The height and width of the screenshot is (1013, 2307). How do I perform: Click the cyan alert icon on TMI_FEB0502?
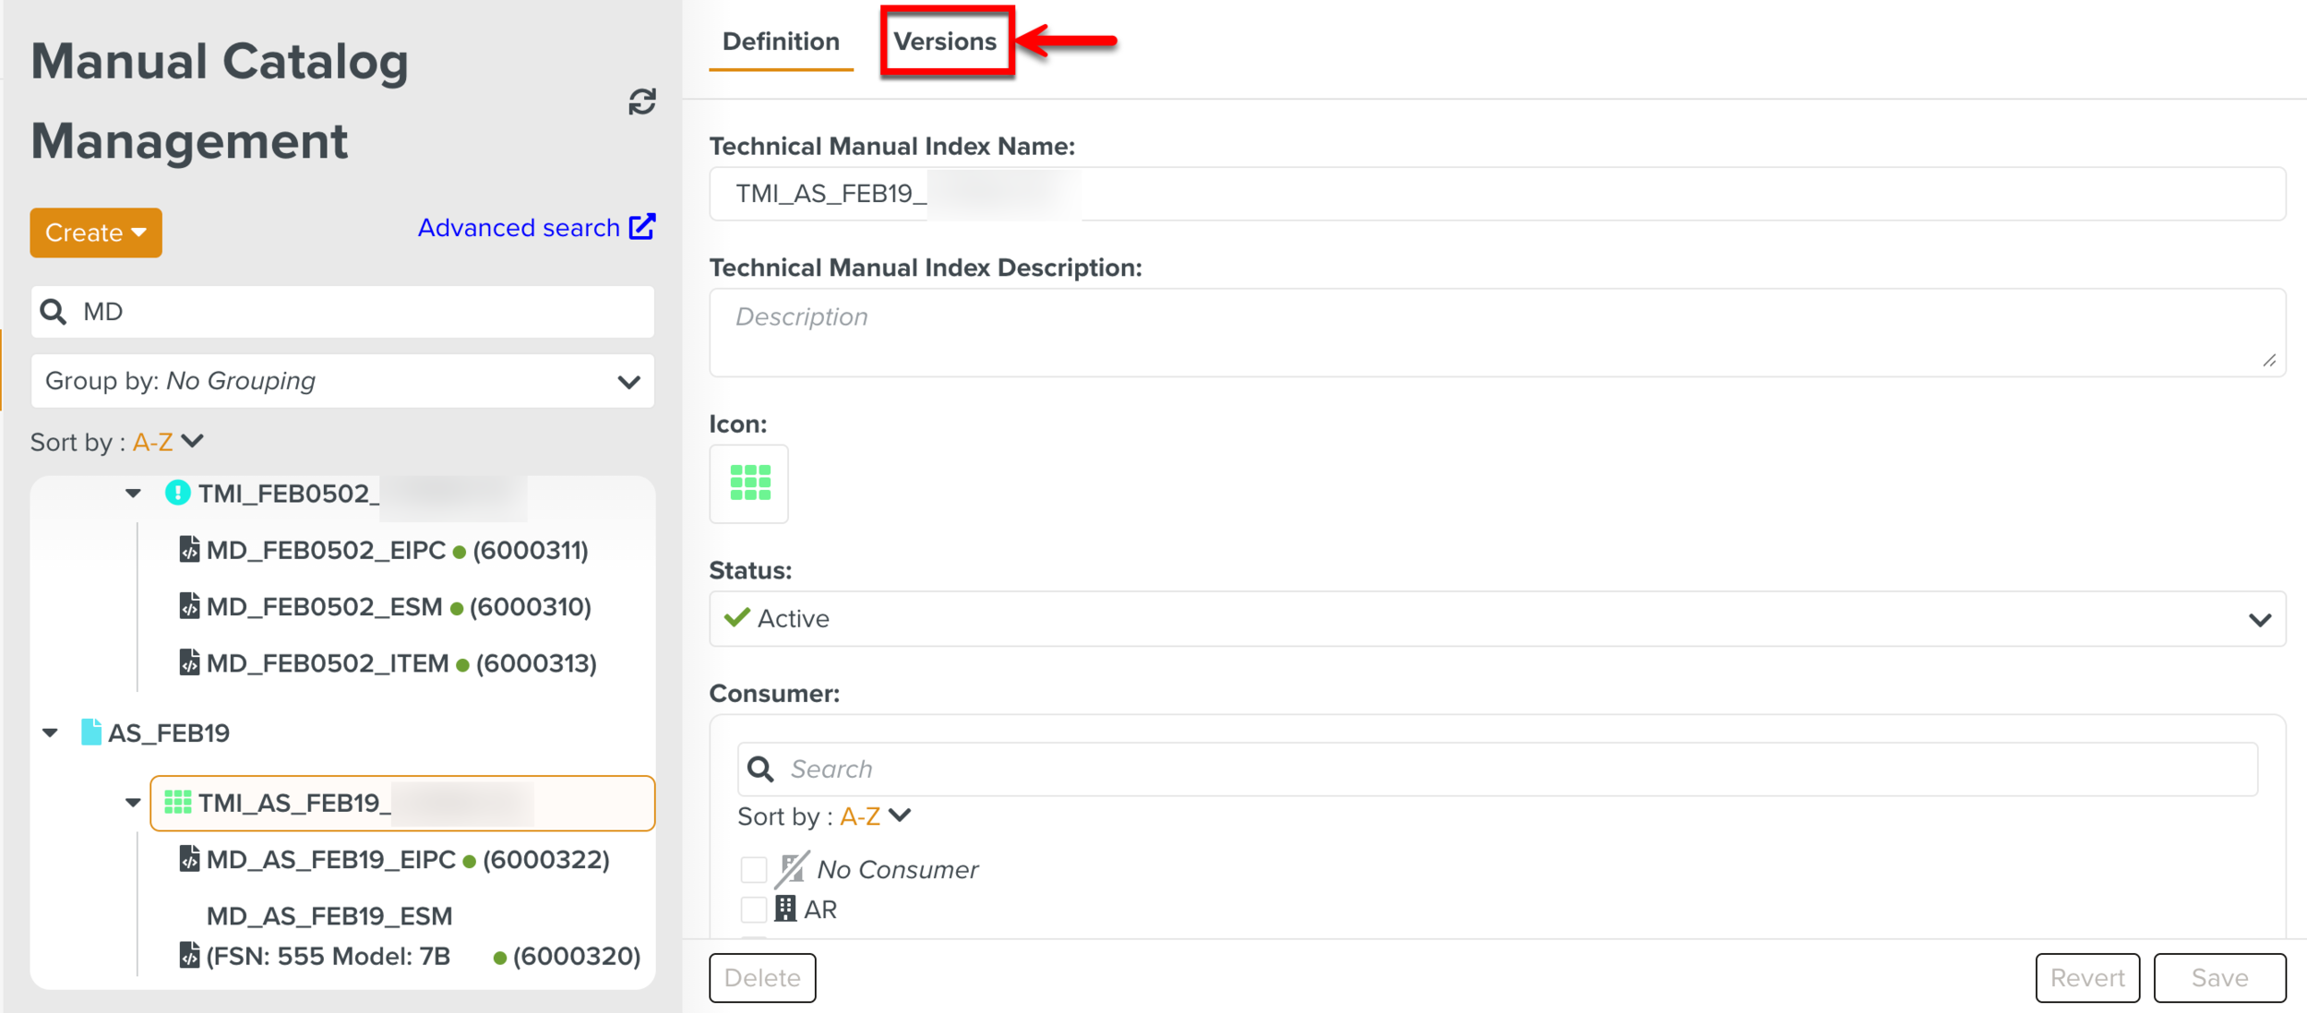pyautogui.click(x=177, y=493)
